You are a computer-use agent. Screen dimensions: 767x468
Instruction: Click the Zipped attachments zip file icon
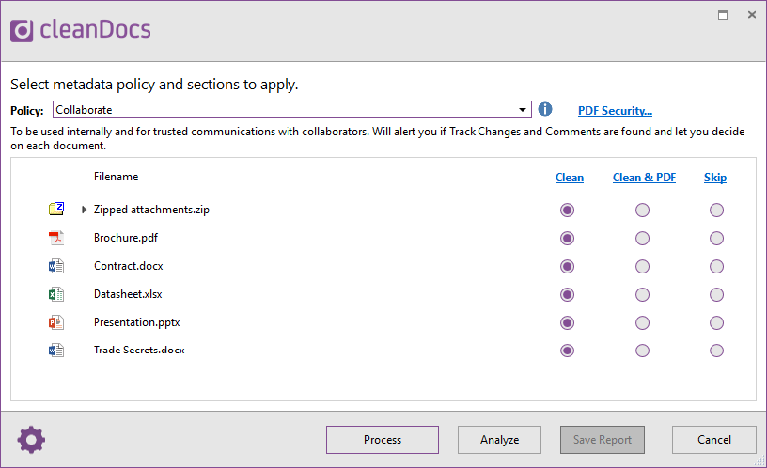pos(56,209)
